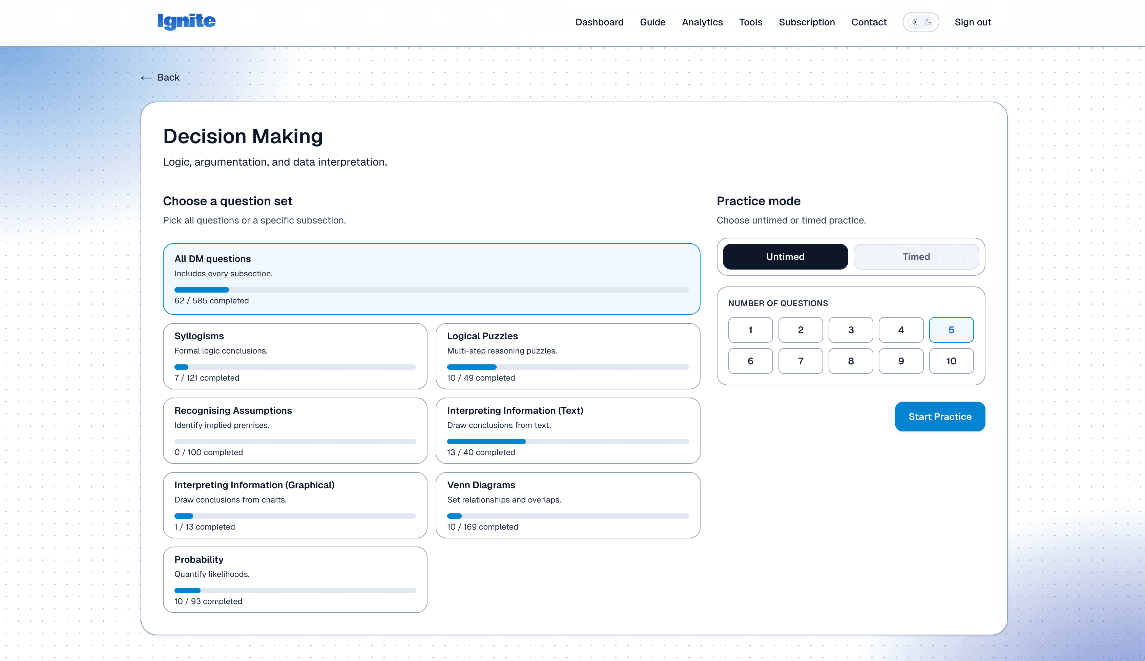This screenshot has width=1145, height=661.
Task: Click the Syllogisms progress bar
Action: (295, 367)
